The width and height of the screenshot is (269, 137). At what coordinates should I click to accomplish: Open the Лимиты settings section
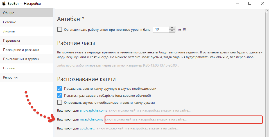26,31
